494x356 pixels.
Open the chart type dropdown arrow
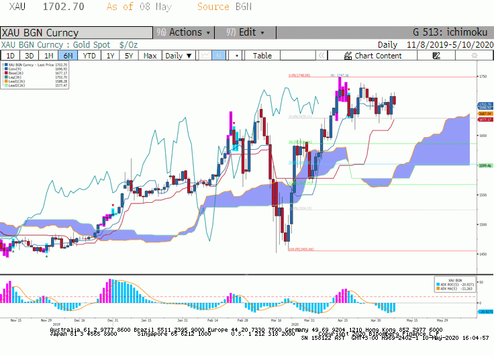pos(237,56)
